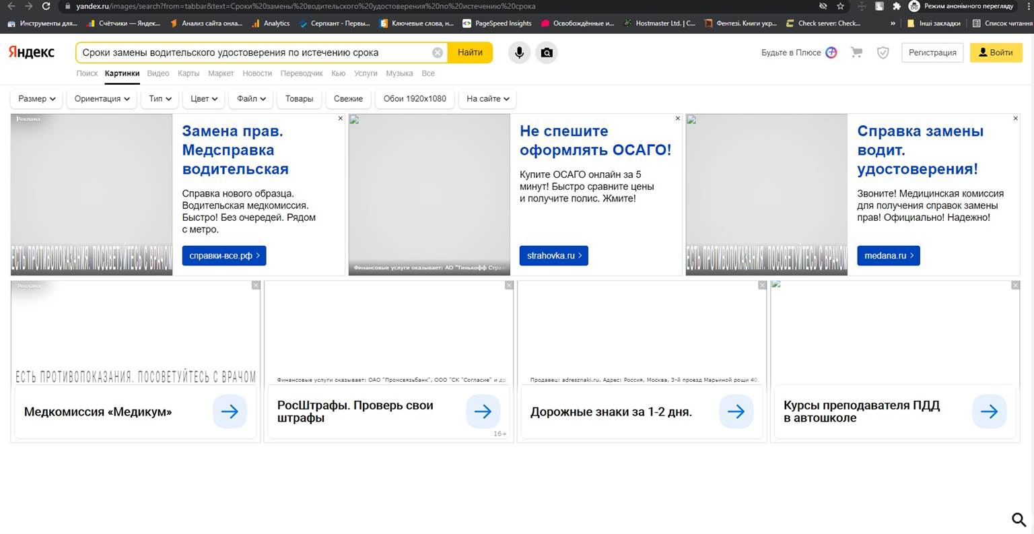Open the PageSpeed Insights bookmark
The height and width of the screenshot is (534, 1034).
tap(497, 23)
